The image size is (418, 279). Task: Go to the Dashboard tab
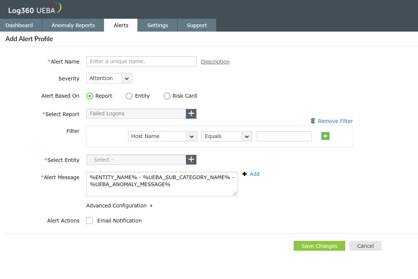pyautogui.click(x=19, y=25)
